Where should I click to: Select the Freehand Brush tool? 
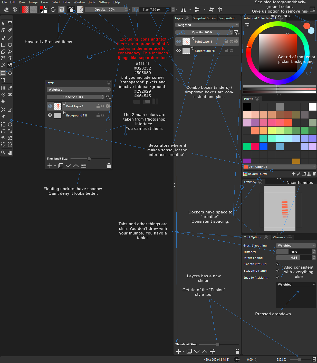[x=3, y=38]
